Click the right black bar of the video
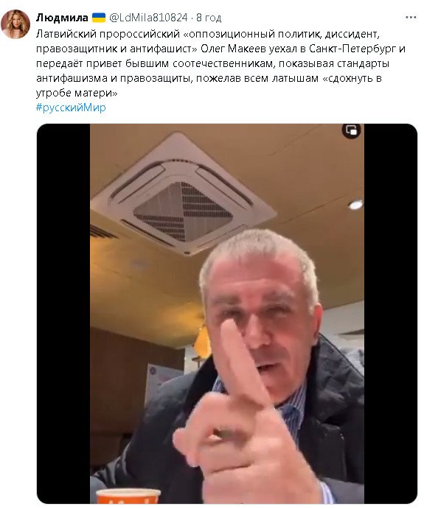Viewport: 424px width, 509px height. [391, 314]
